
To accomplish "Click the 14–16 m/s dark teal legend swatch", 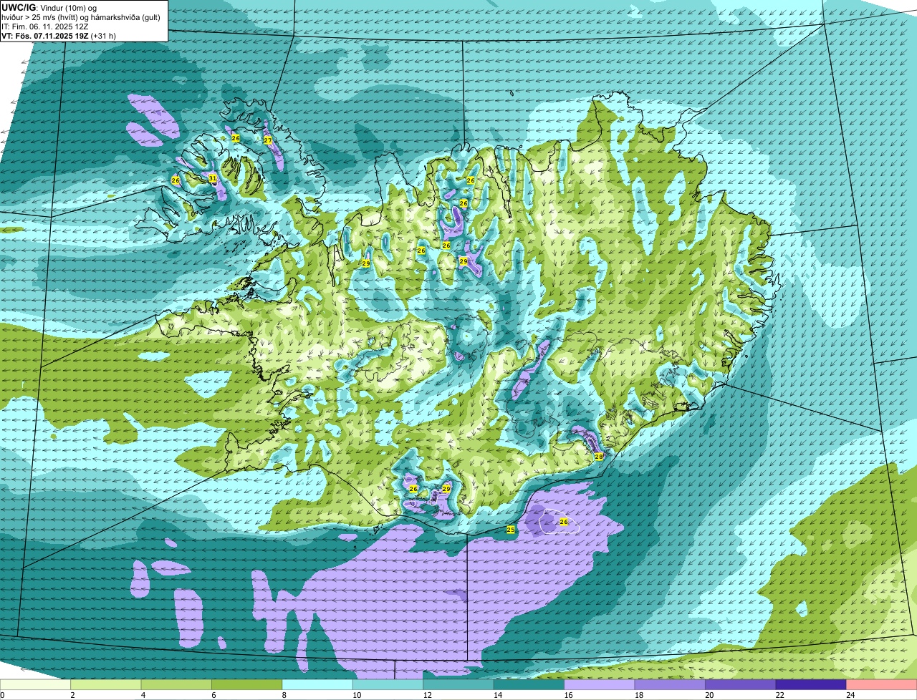I will 529,685.
